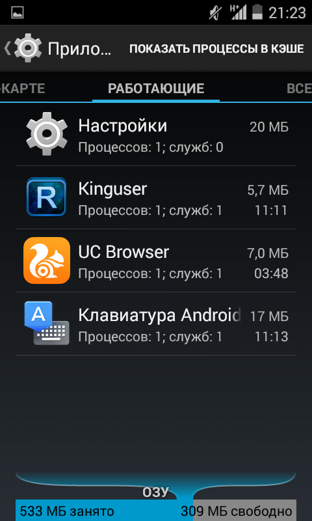This screenshot has width=312, height=521.
Task: Switch to the SD-карте tab
Action: click(x=23, y=89)
